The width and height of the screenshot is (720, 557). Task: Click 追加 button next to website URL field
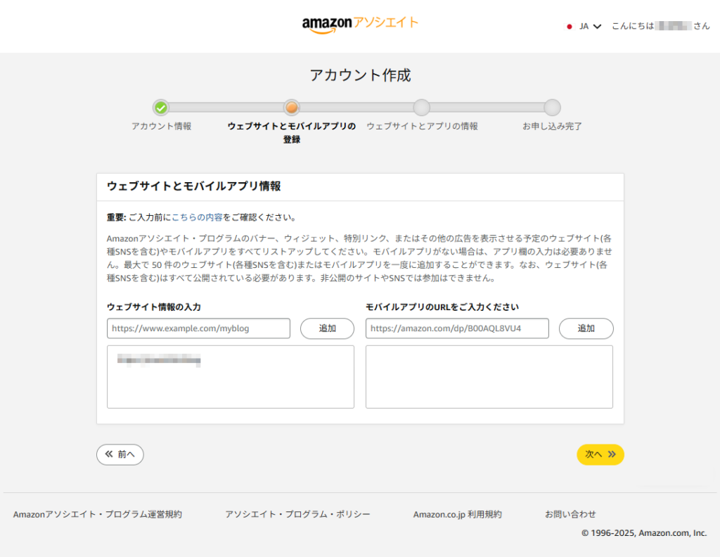click(327, 328)
